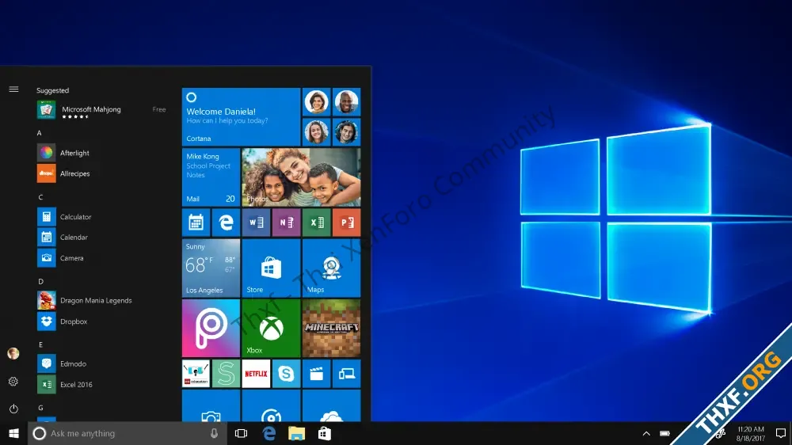792x445 pixels.
Task: Open the OneNote tile
Action: [x=287, y=222]
